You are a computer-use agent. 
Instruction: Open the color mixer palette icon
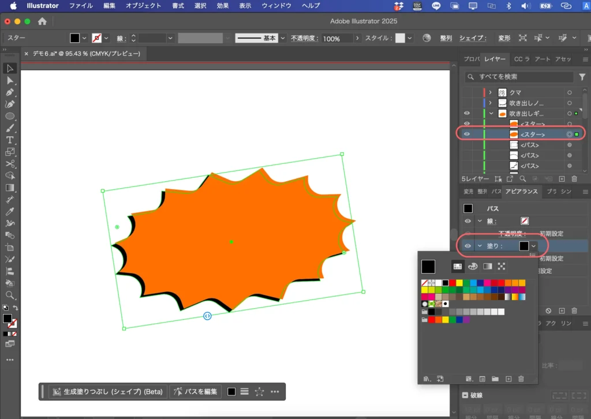click(473, 266)
